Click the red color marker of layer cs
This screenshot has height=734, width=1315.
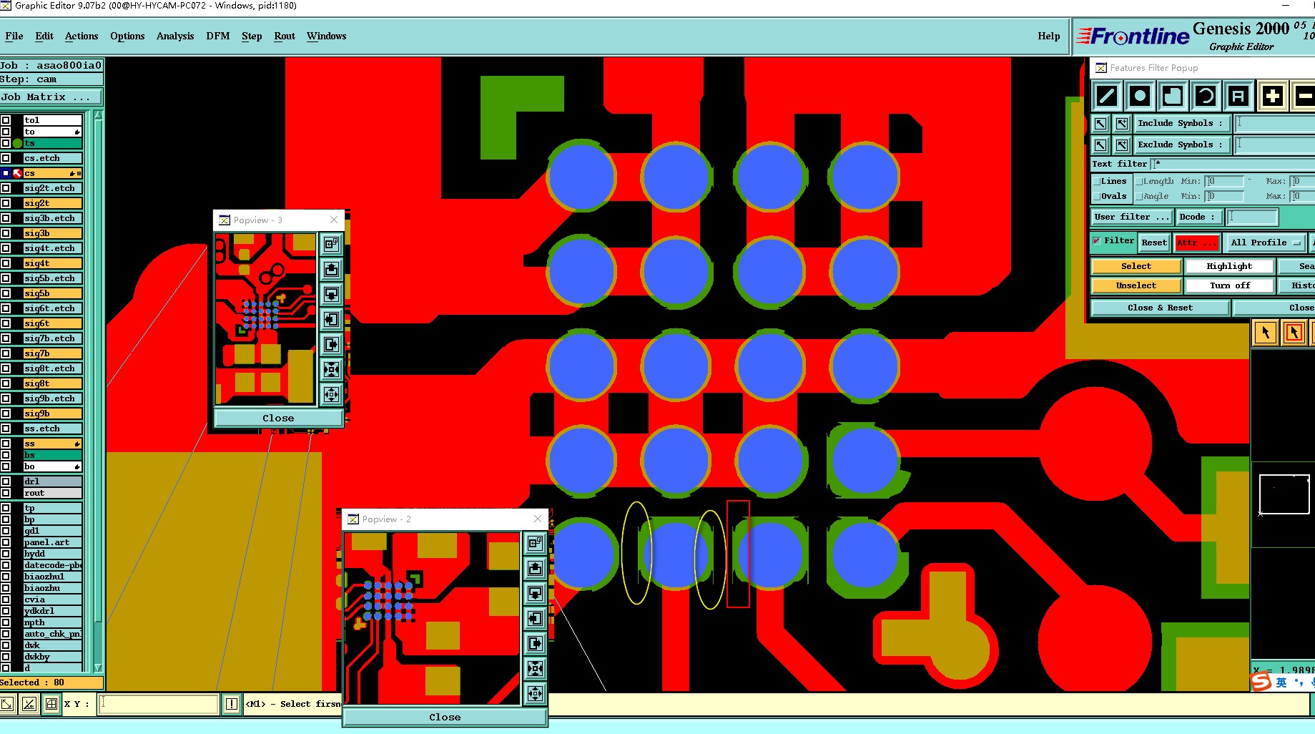pos(17,173)
